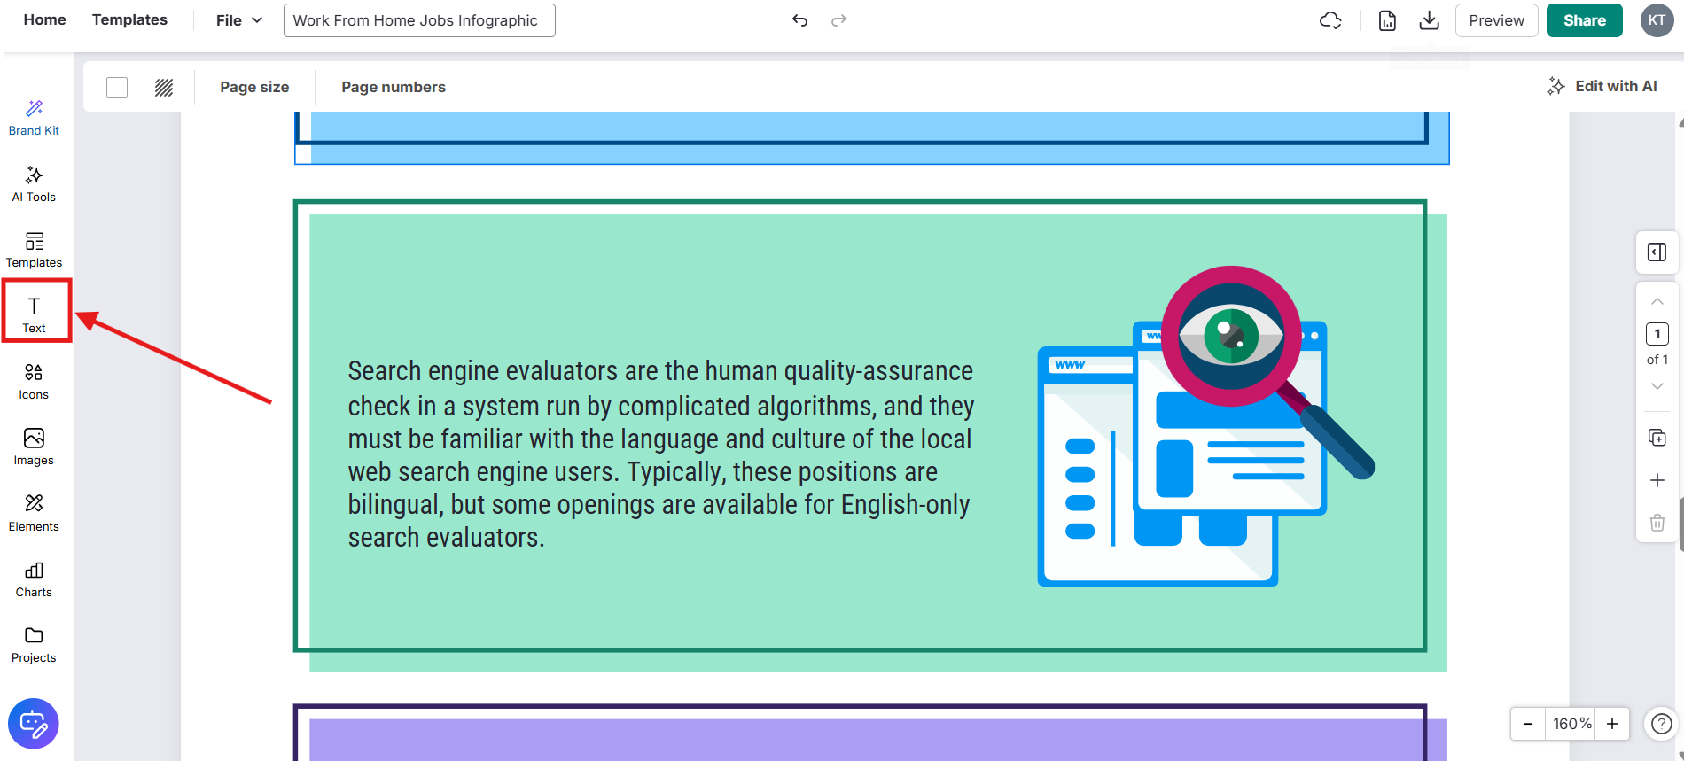Click the green Share button
This screenshot has width=1684, height=761.
tap(1584, 20)
